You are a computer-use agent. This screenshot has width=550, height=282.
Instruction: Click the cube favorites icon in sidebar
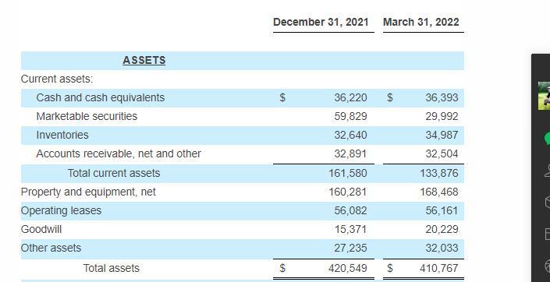[547, 202]
